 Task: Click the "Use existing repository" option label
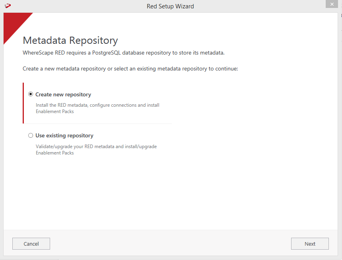point(64,136)
